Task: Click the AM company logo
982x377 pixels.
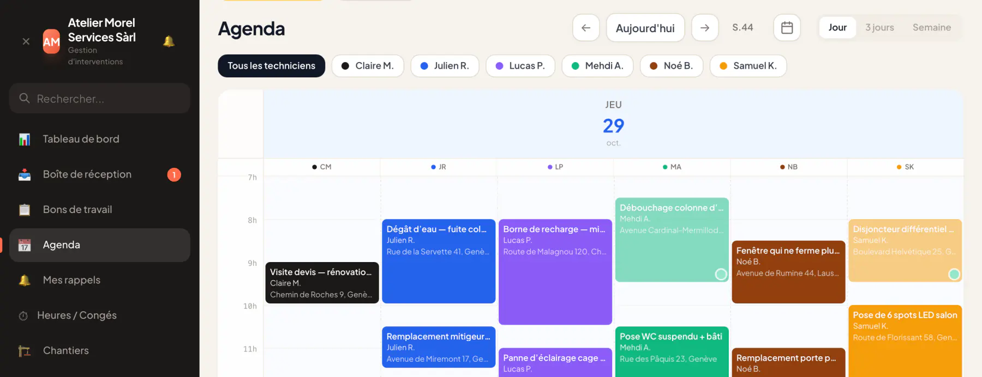Action: point(51,41)
